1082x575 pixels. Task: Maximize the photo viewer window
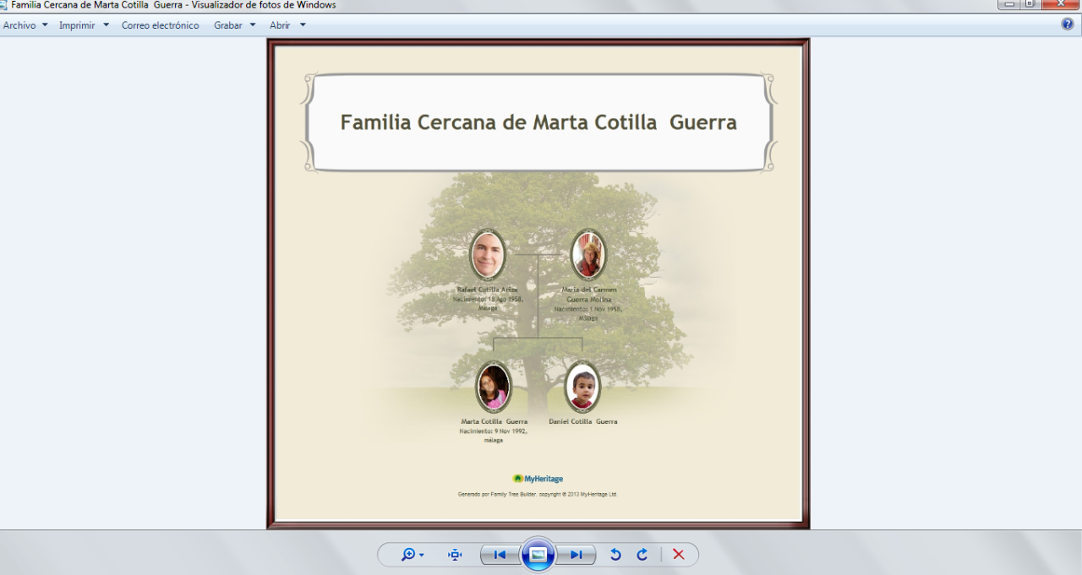pyautogui.click(x=1030, y=4)
